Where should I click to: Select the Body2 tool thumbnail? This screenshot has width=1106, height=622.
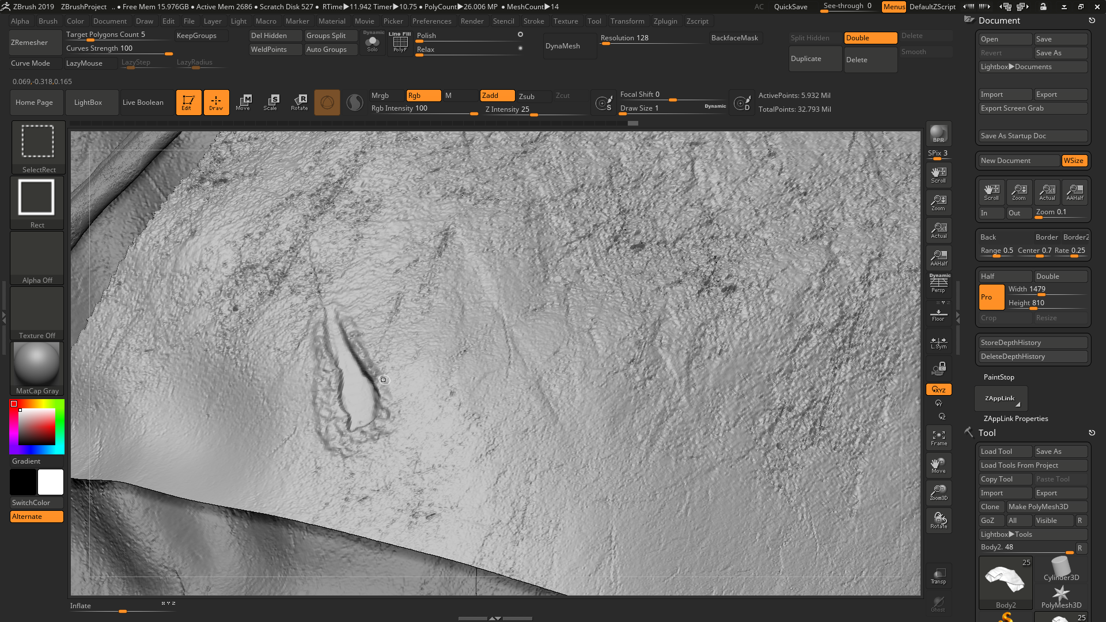click(x=1005, y=583)
